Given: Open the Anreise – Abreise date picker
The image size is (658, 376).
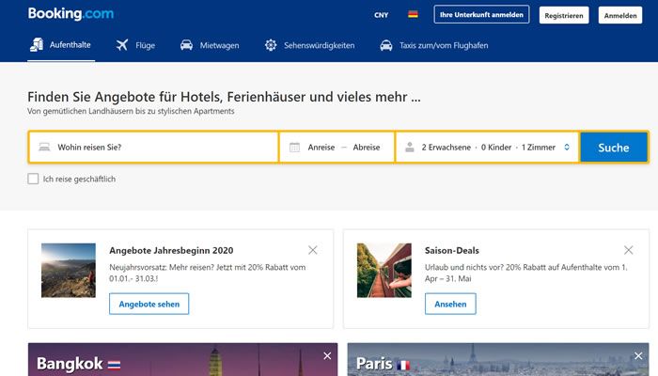Looking at the screenshot, I should pos(344,148).
